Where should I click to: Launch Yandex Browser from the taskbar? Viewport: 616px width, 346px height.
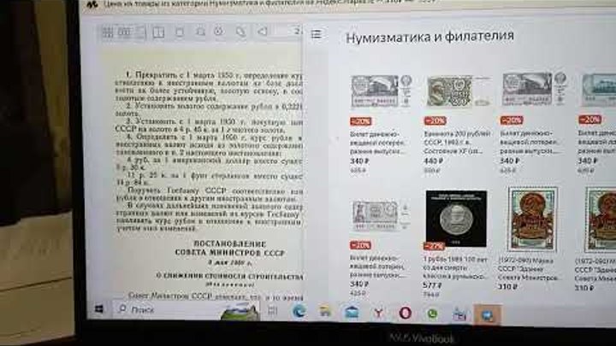(378, 313)
